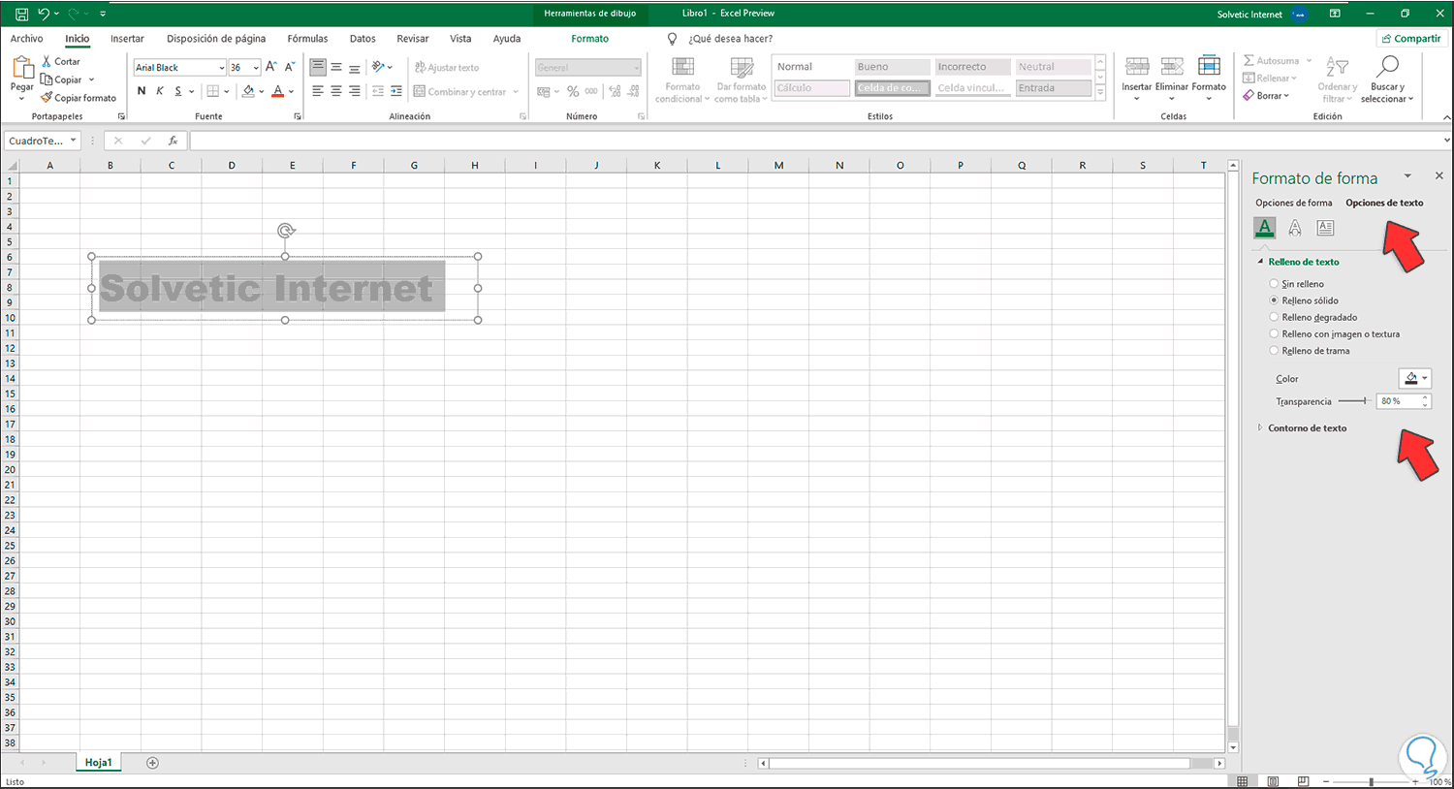Open the font name dropdown showing Arial Black
This screenshot has width=1454, height=789.
click(222, 68)
